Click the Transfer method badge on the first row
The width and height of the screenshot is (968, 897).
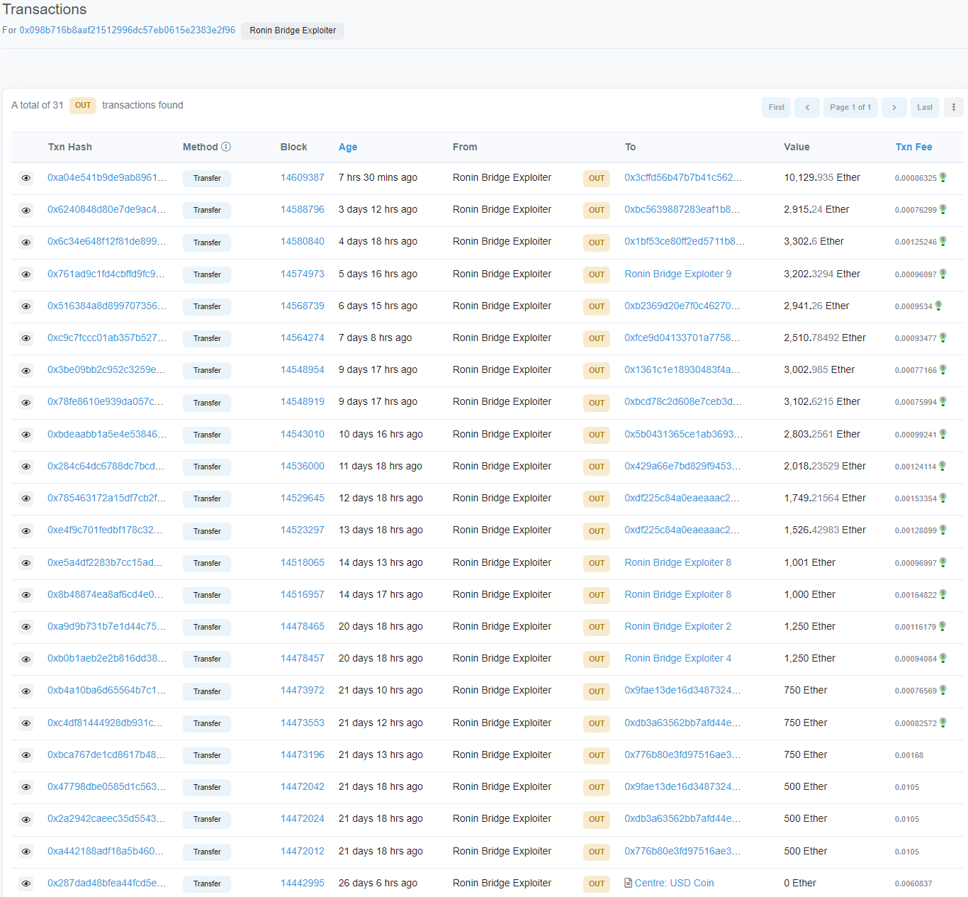pyautogui.click(x=206, y=178)
